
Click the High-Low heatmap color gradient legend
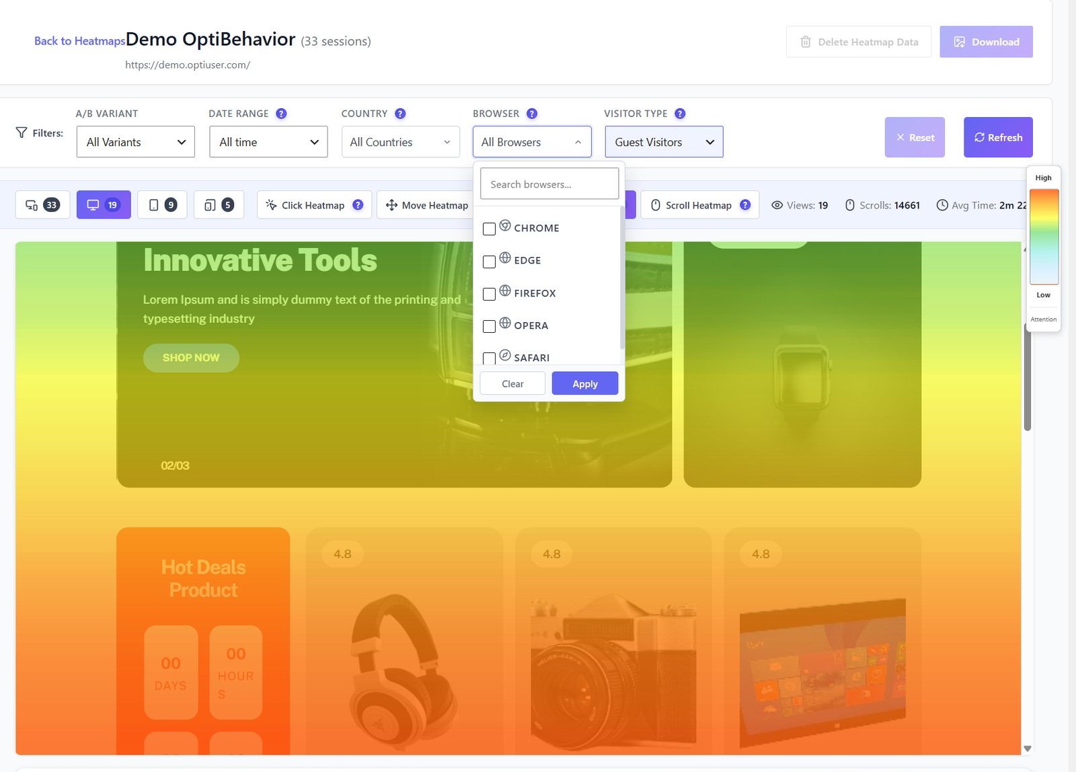[1044, 237]
